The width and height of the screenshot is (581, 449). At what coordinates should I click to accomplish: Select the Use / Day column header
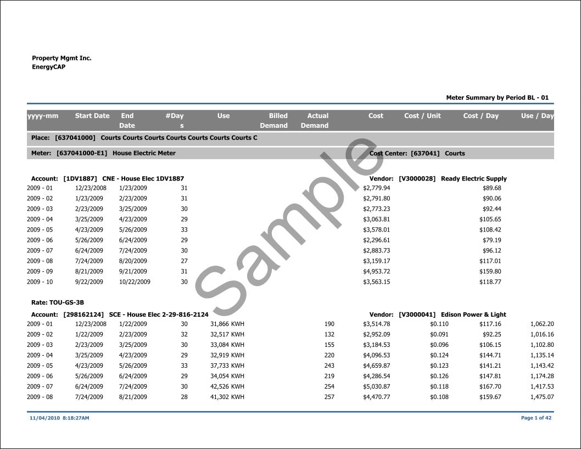point(537,116)
